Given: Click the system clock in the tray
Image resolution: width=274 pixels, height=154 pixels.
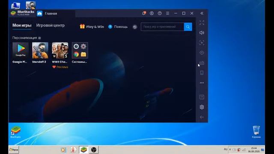Looking at the screenshot, I should point(253,150).
